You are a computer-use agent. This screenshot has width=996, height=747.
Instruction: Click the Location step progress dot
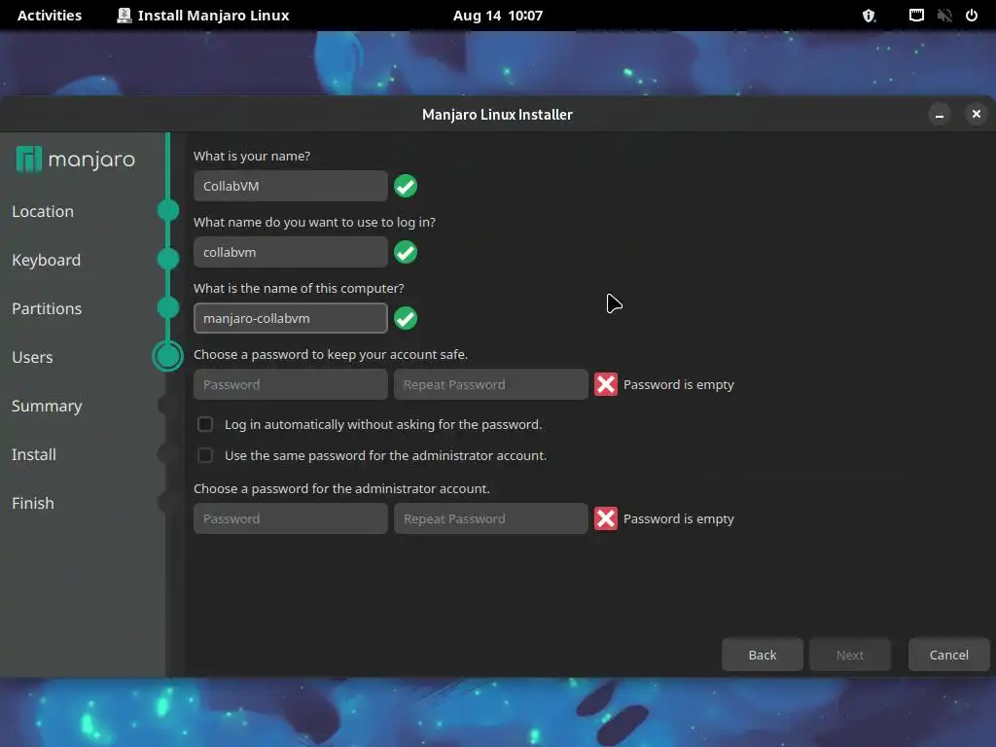tap(167, 210)
